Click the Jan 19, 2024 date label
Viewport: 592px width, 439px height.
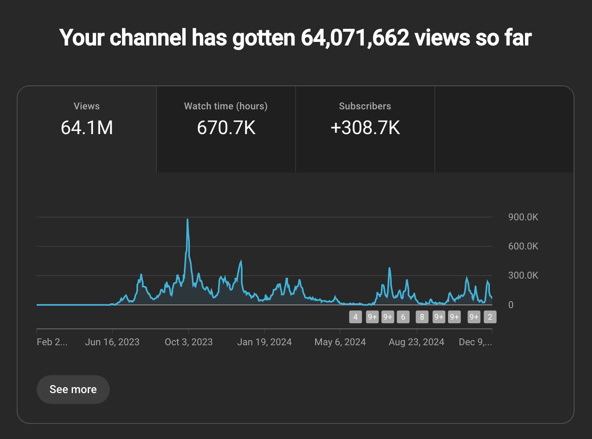pos(264,342)
